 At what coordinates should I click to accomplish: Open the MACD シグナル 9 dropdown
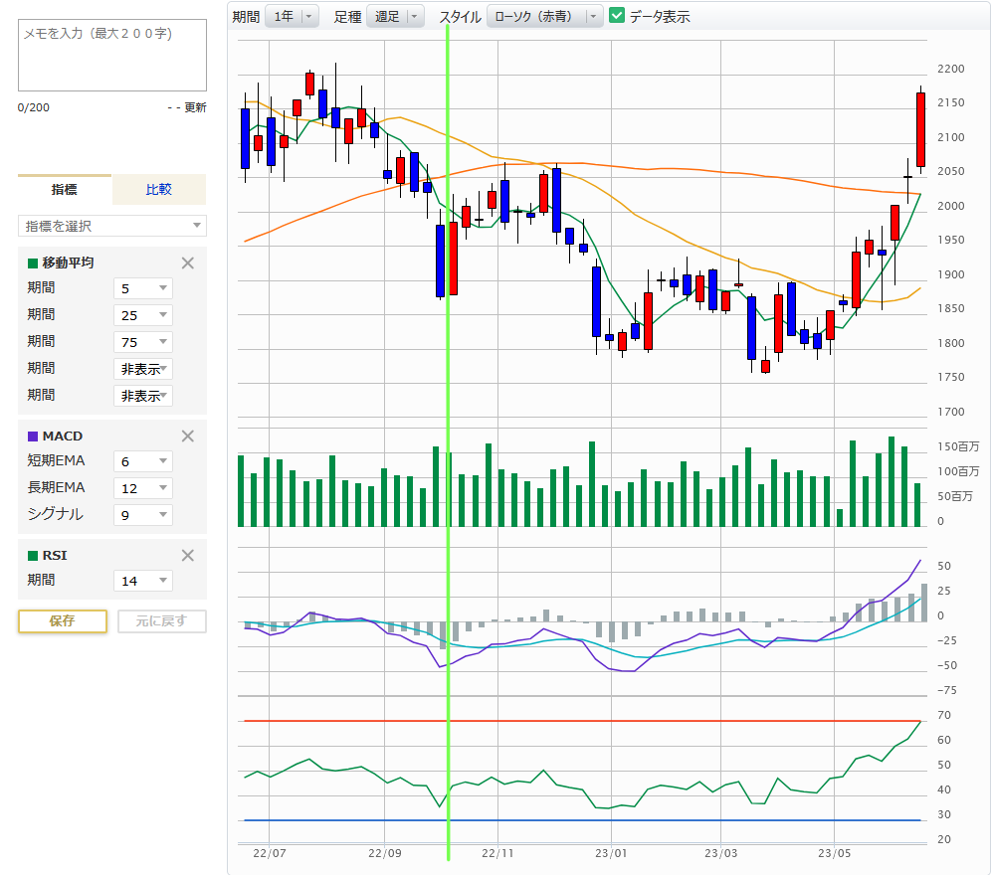[x=143, y=515]
